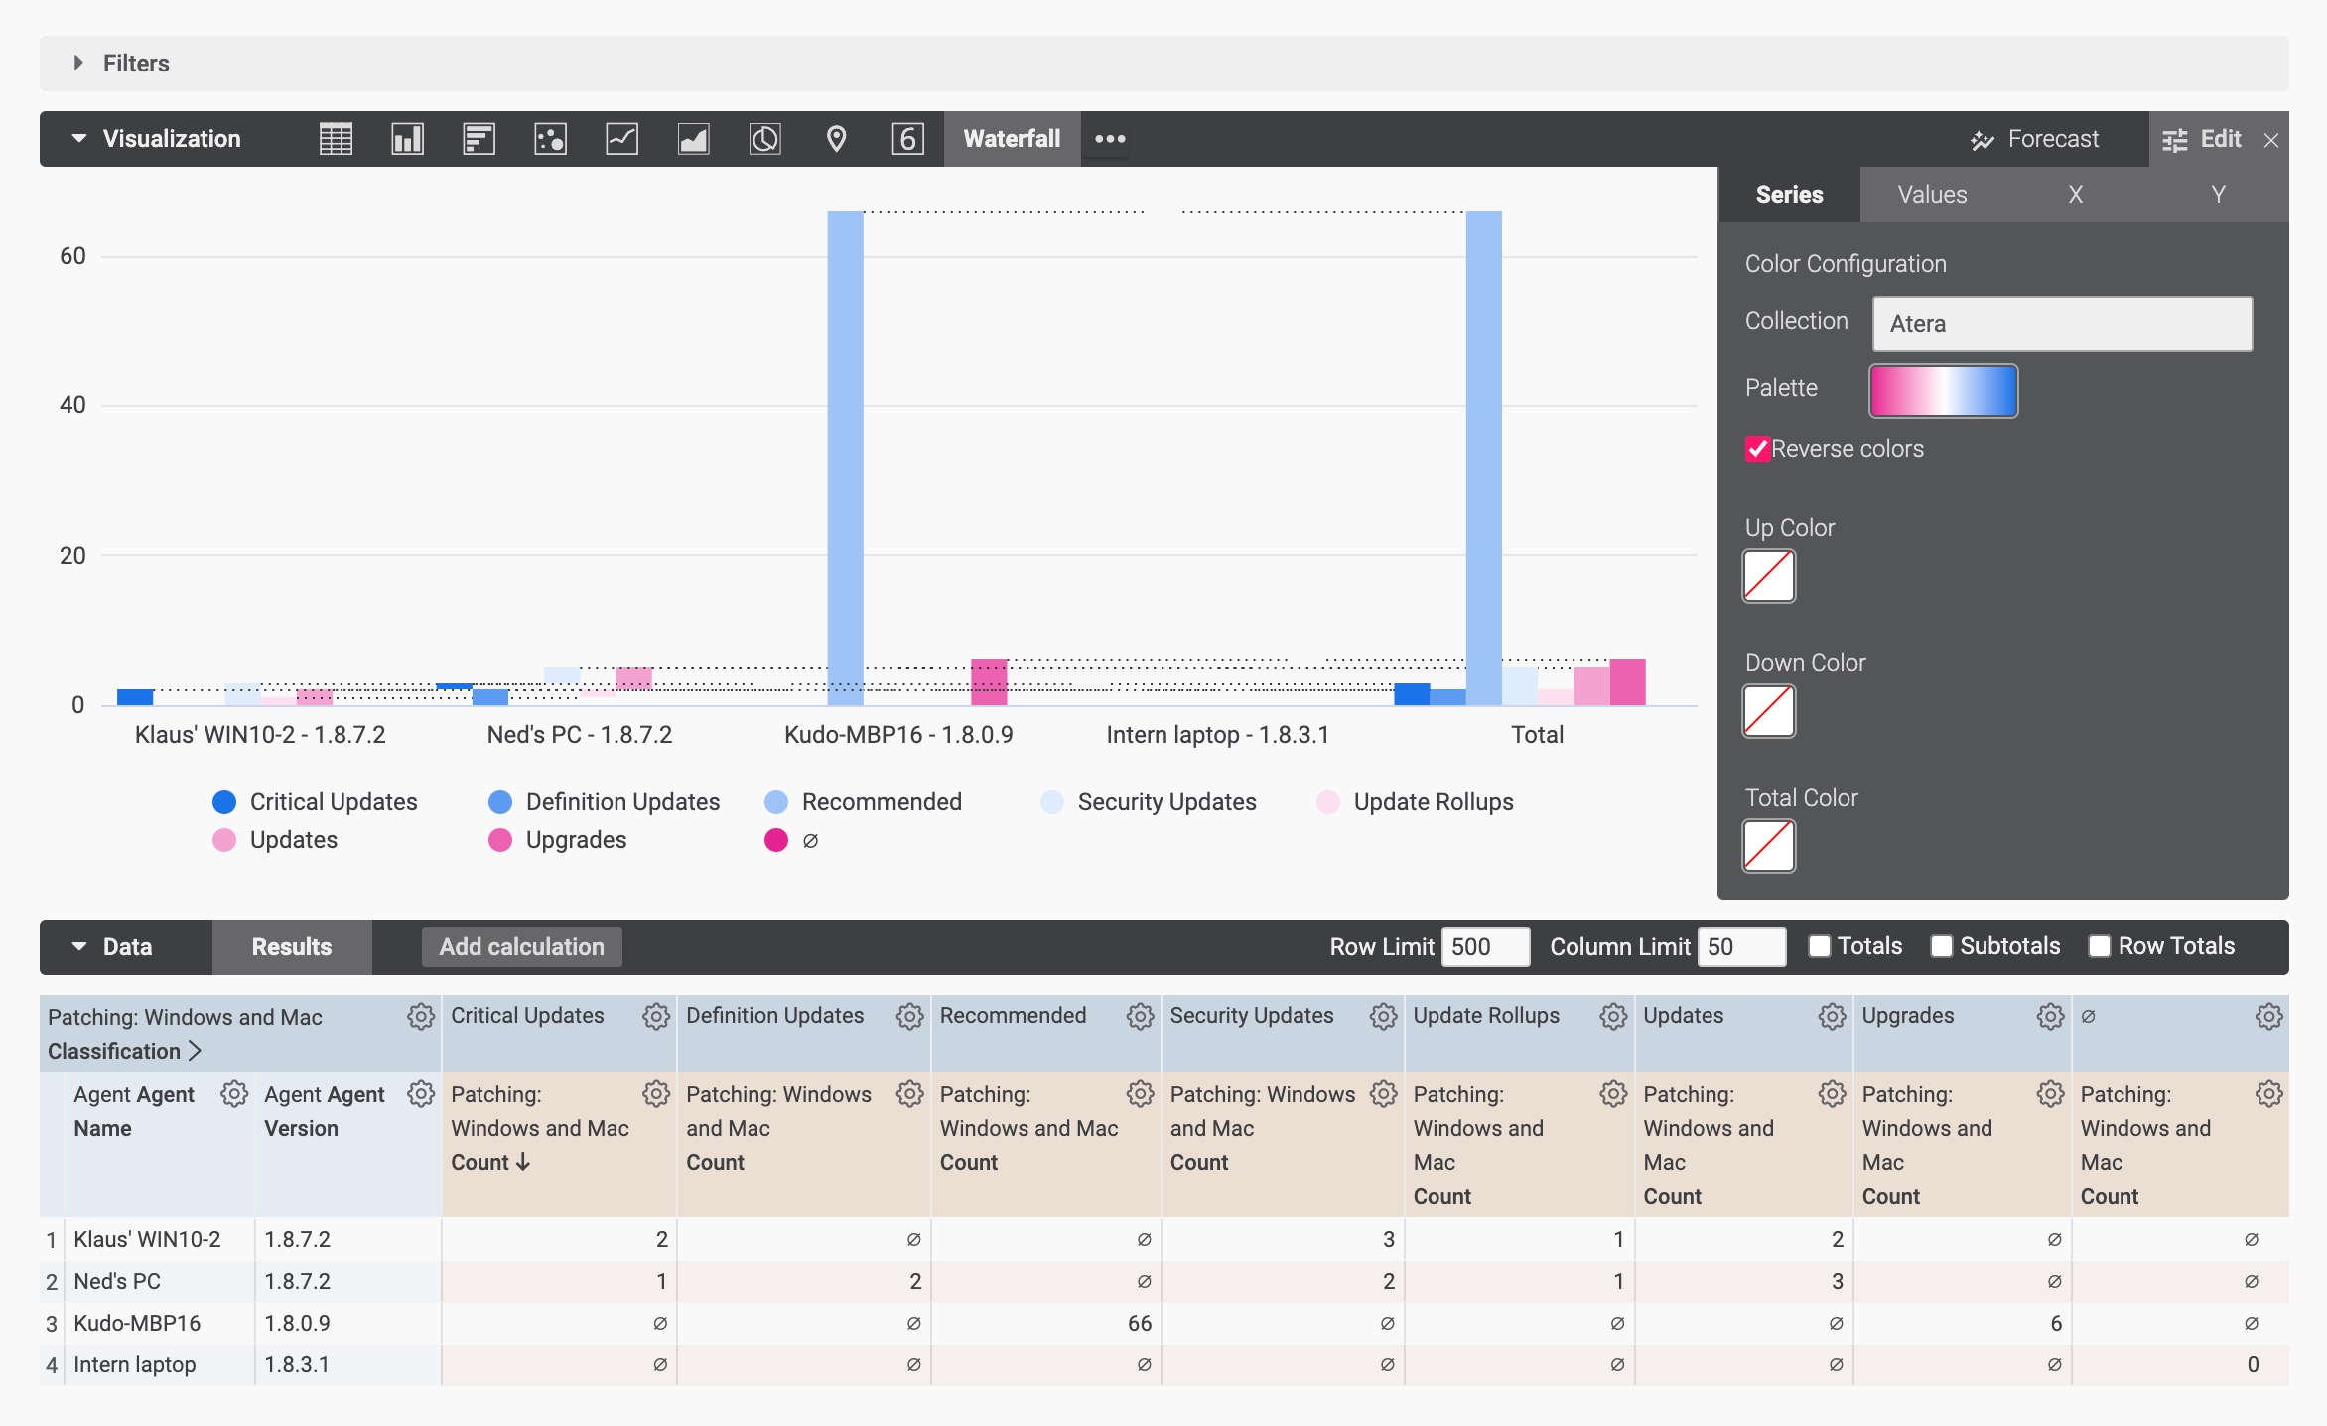Select the Line chart visualization icon

coord(621,139)
